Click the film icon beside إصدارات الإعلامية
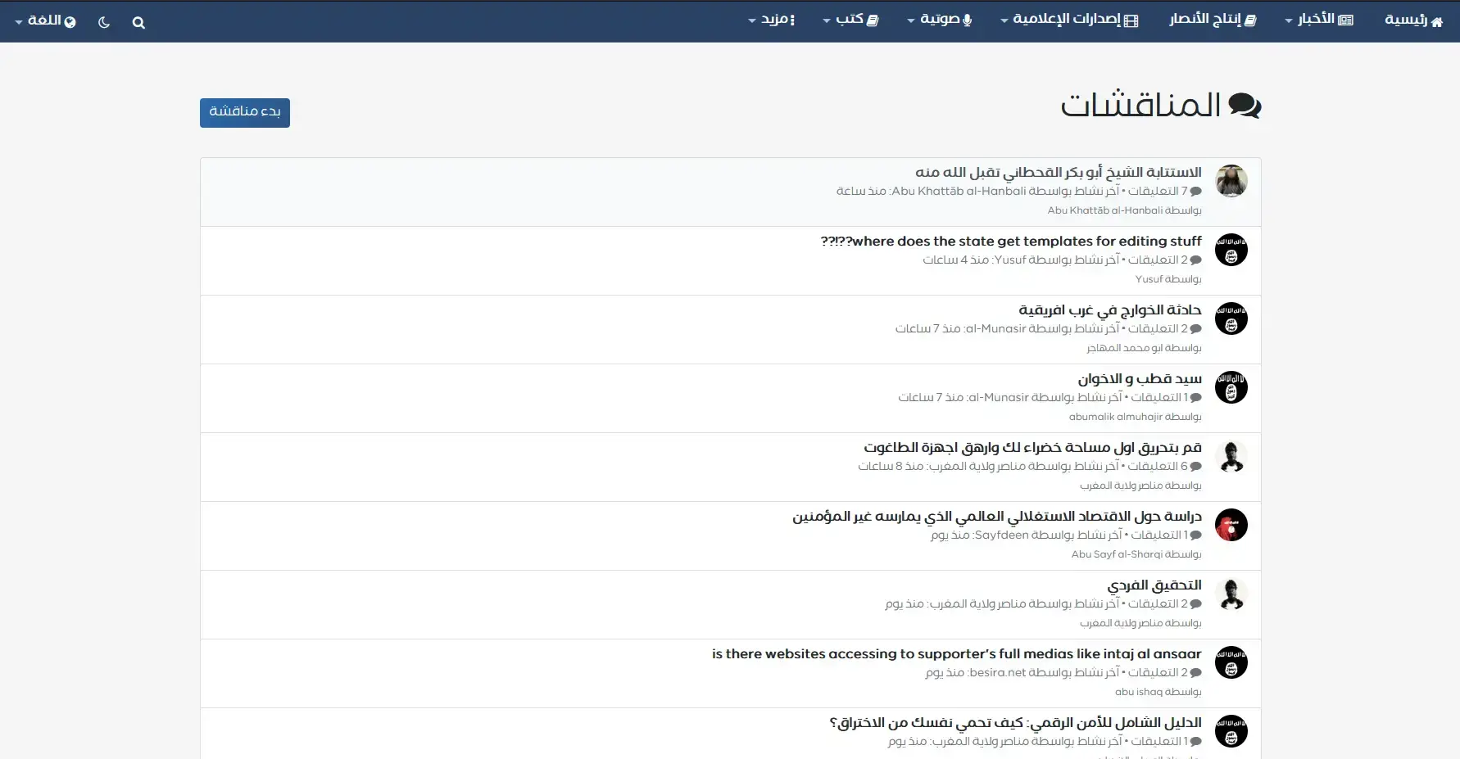 (1131, 21)
